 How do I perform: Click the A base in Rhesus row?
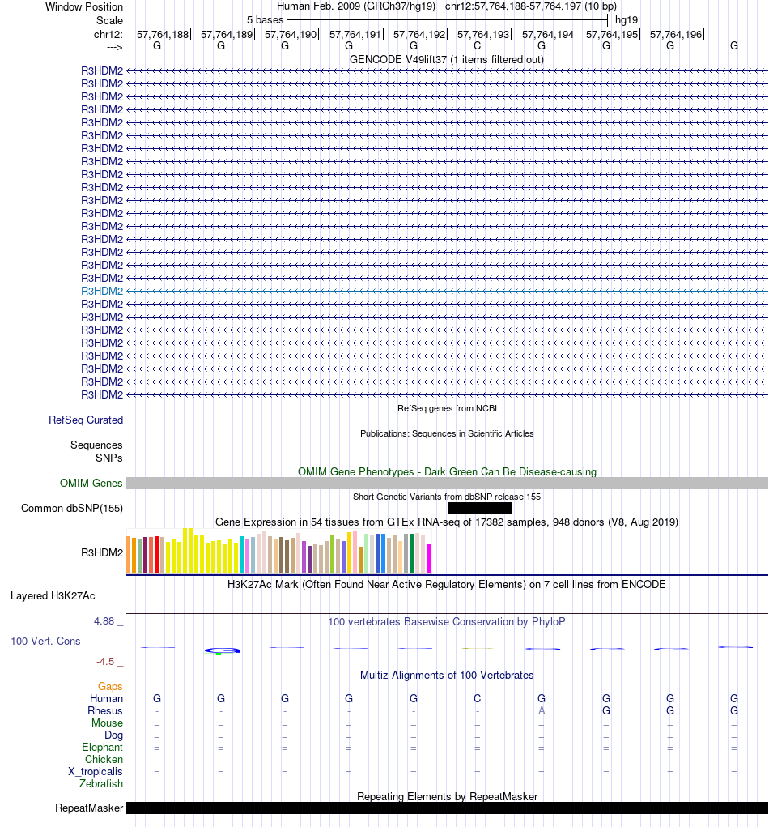click(542, 711)
